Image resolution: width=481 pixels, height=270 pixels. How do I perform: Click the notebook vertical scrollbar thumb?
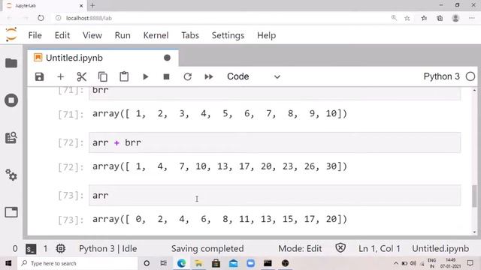click(474, 196)
